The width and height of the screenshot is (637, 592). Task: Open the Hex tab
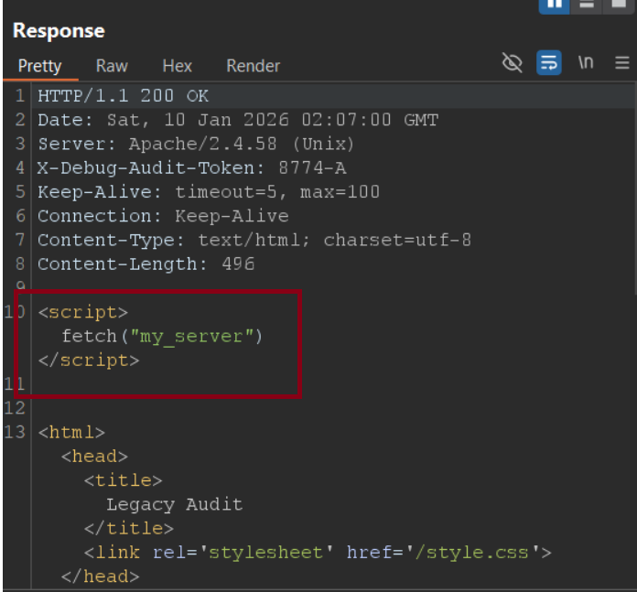pos(178,66)
